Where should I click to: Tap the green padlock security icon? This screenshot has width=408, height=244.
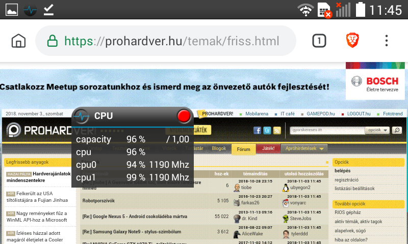point(53,41)
